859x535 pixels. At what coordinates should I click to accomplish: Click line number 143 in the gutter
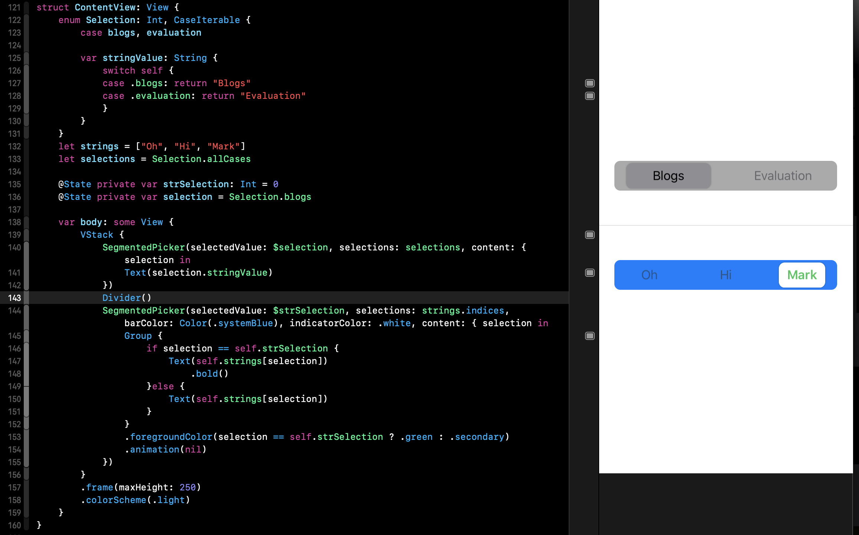[x=14, y=298]
